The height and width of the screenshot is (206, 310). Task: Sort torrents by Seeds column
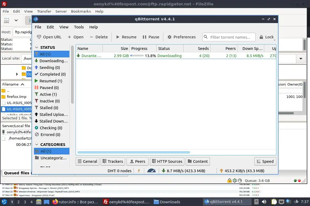pos(197,49)
